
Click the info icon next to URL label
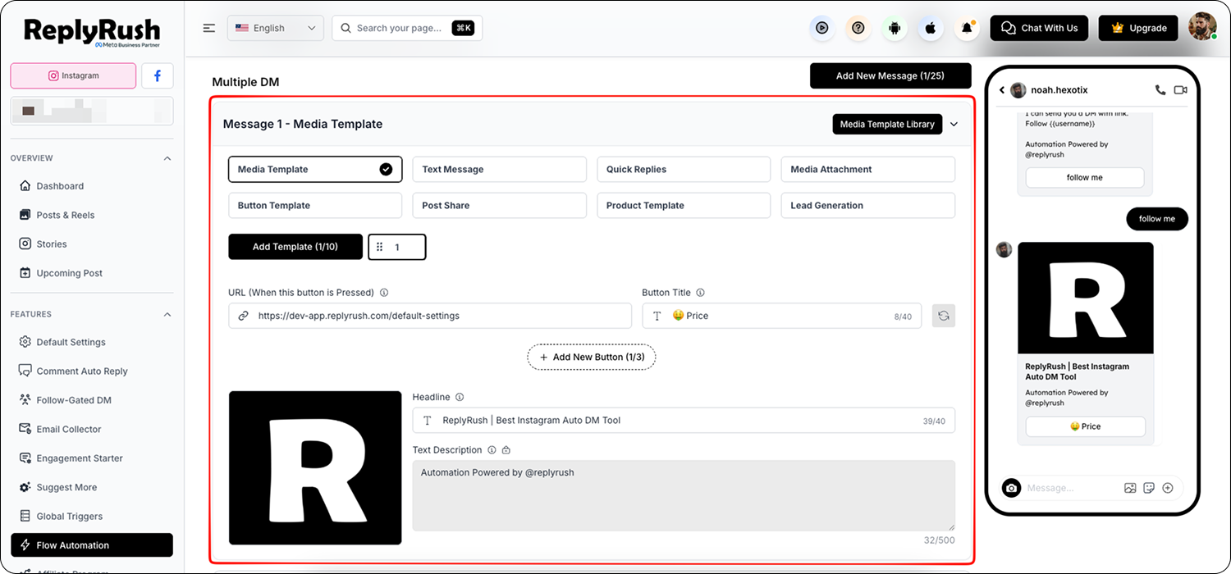(x=384, y=293)
